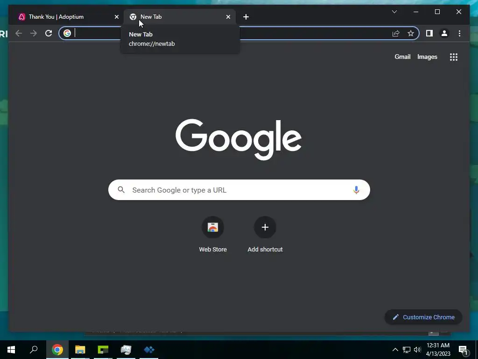Click the Google logo

pyautogui.click(x=239, y=139)
